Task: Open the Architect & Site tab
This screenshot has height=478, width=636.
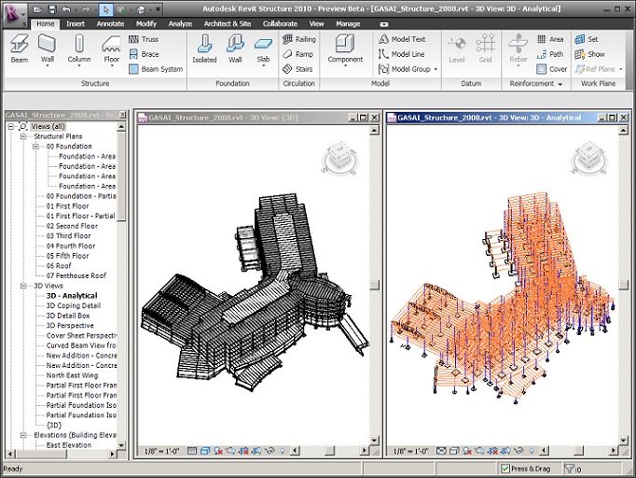Action: click(228, 23)
